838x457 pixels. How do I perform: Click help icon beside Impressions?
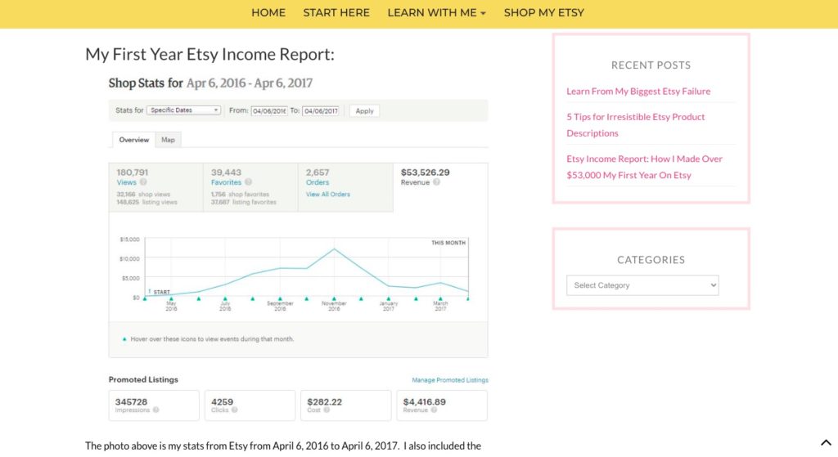pyautogui.click(x=155, y=410)
